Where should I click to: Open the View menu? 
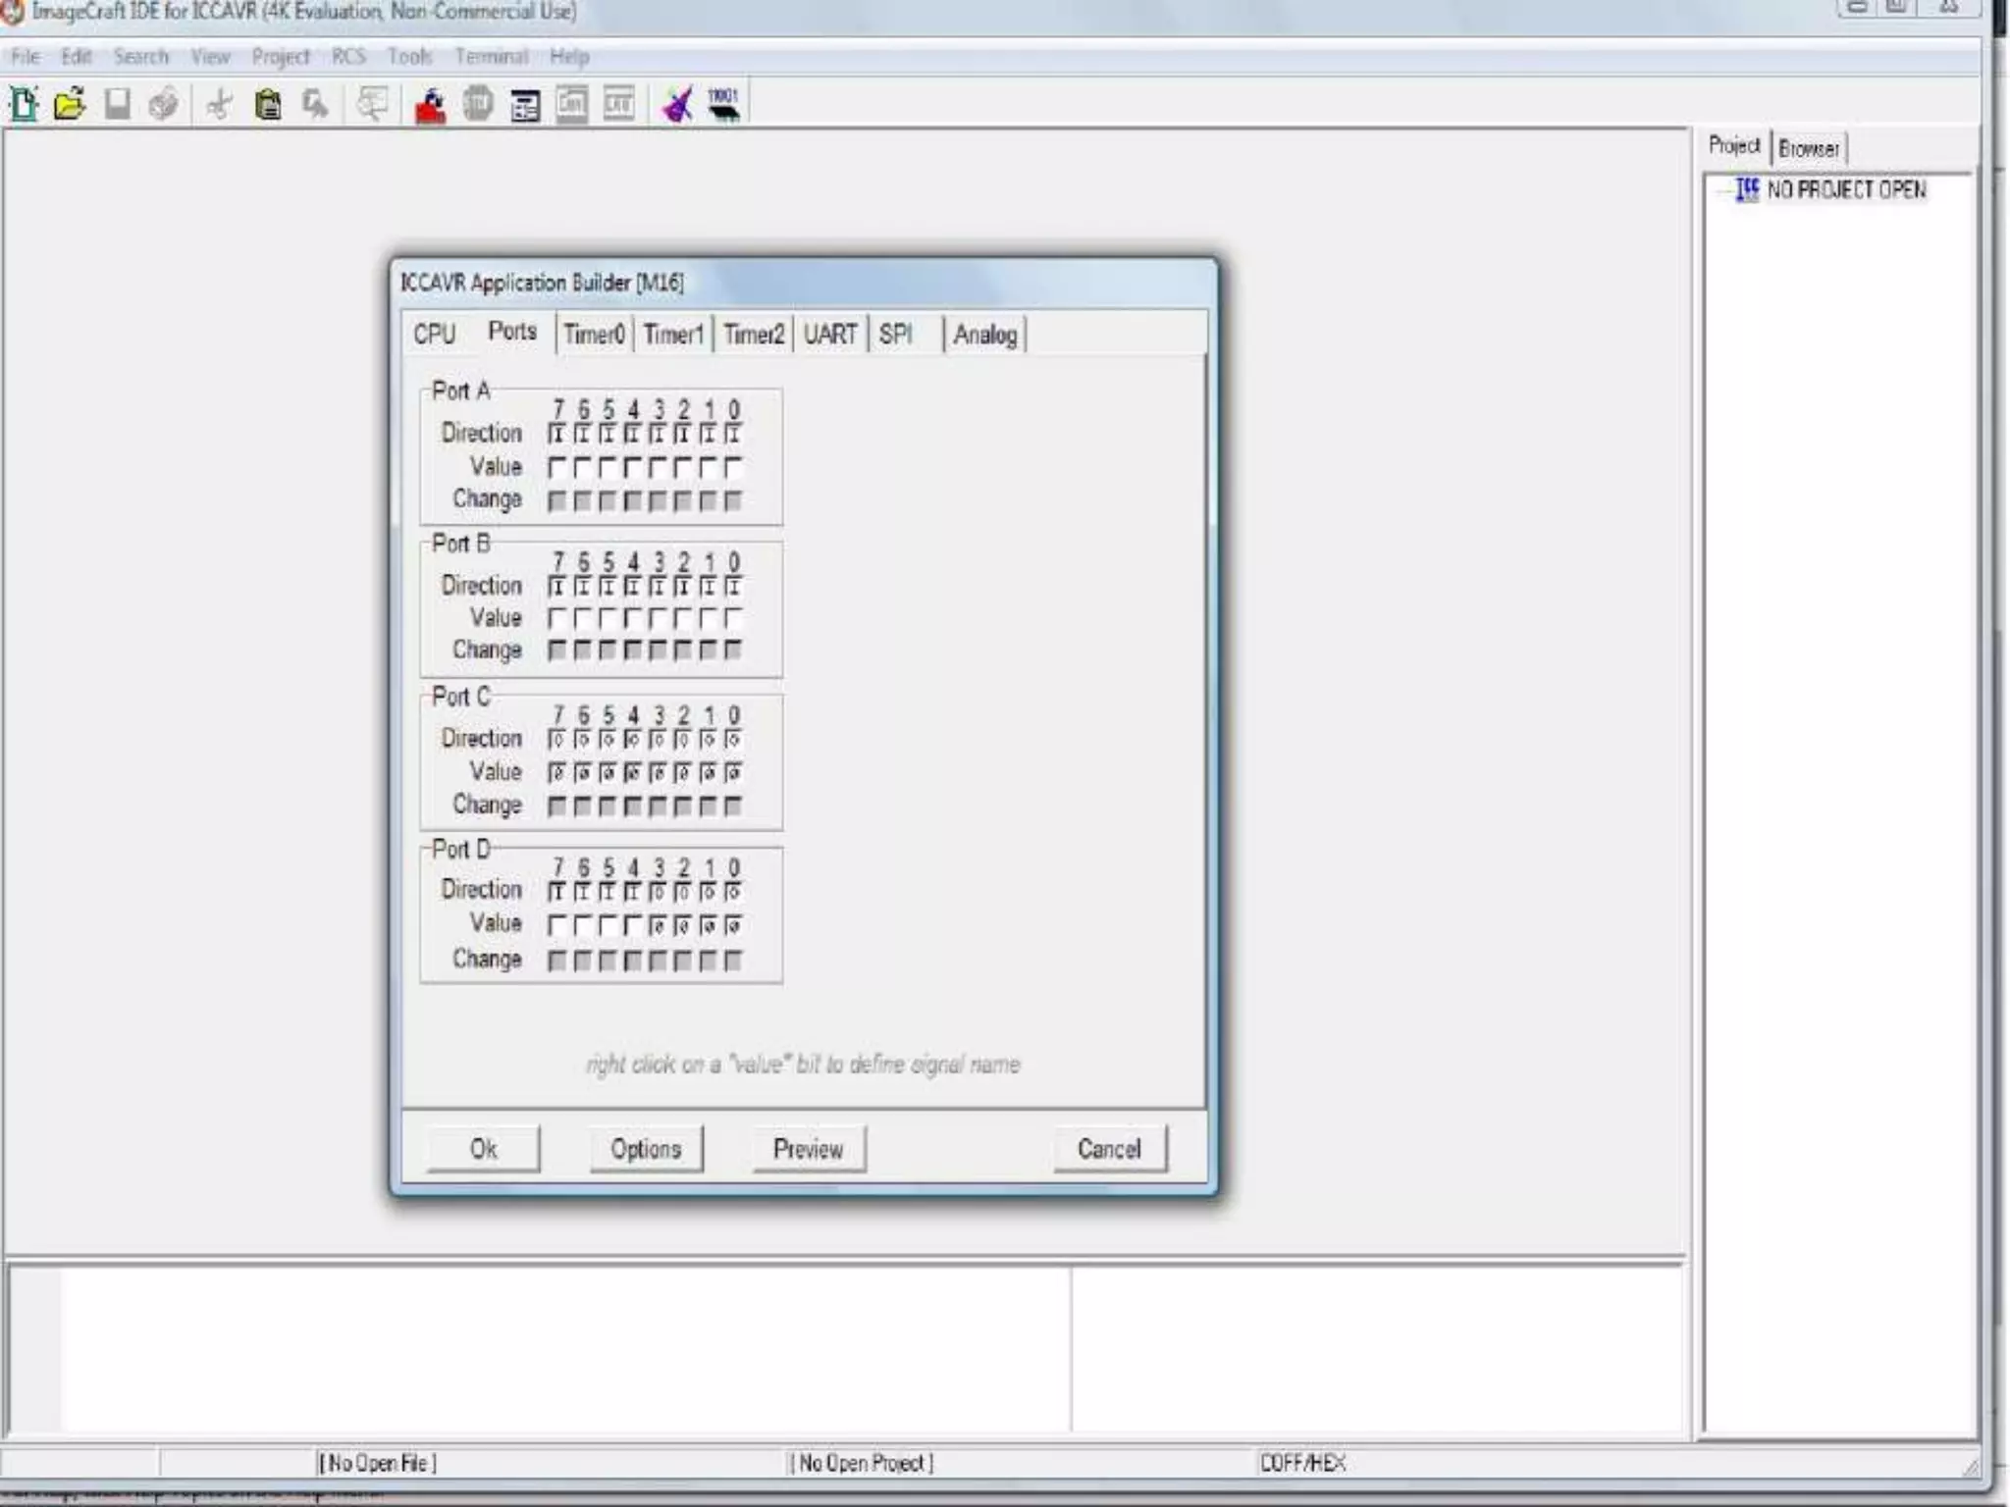pyautogui.click(x=210, y=57)
